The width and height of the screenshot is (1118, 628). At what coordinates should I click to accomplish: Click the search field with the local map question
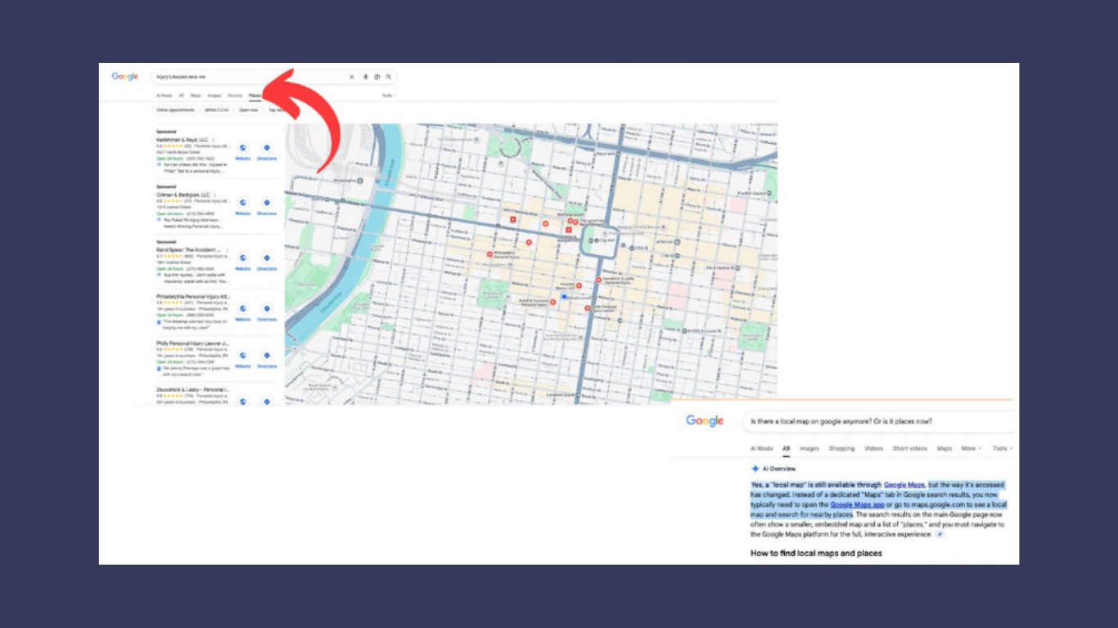[876, 422]
